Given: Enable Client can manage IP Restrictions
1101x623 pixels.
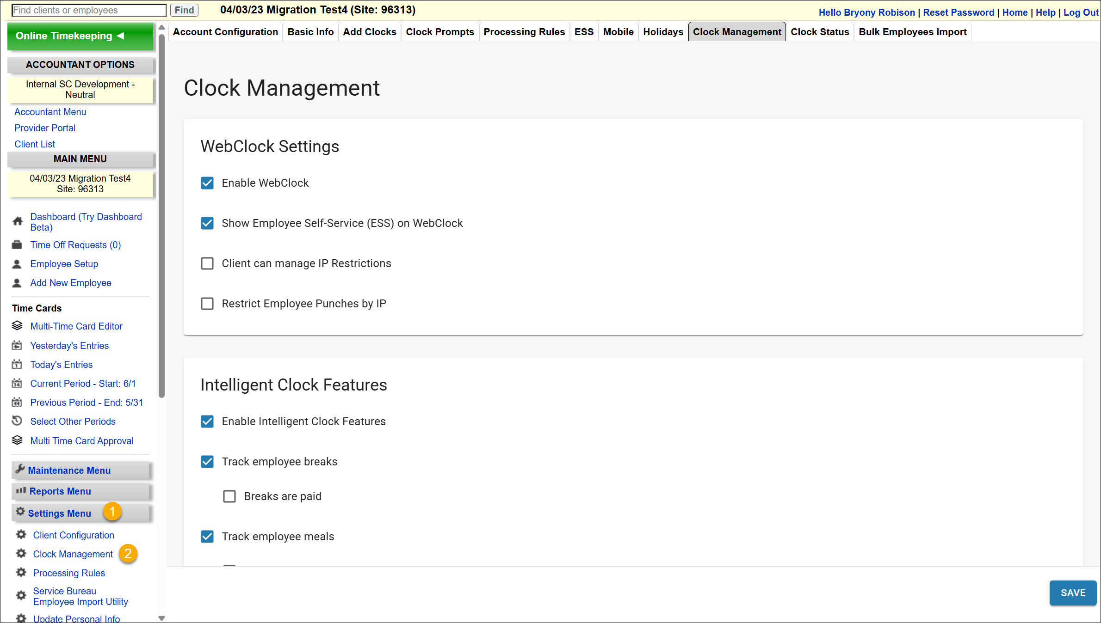Looking at the screenshot, I should coord(207,263).
